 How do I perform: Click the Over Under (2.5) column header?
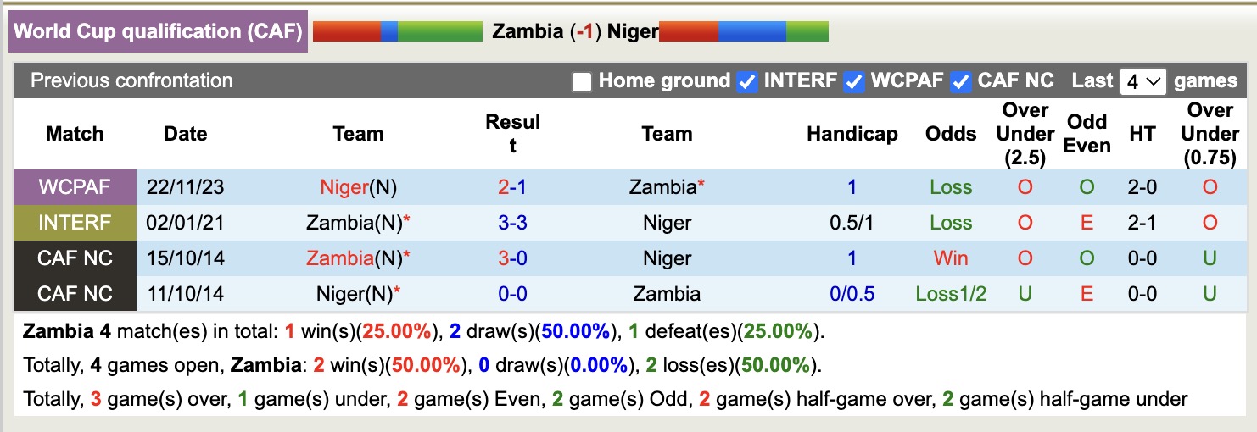[1025, 134]
